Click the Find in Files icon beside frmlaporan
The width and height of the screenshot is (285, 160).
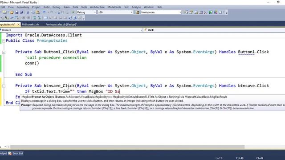(x=138, y=12)
